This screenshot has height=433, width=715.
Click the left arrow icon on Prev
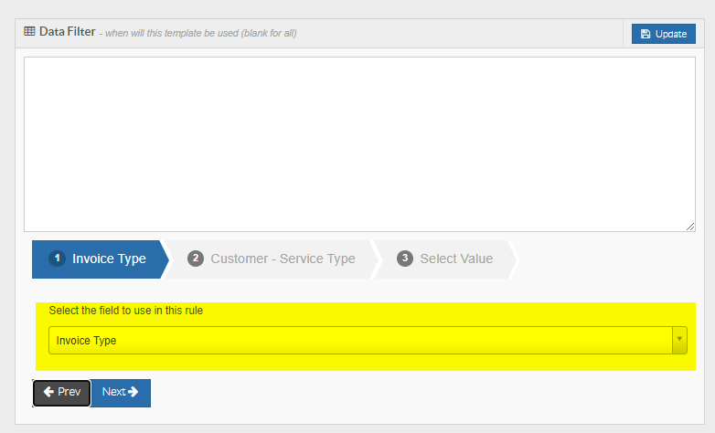tap(48, 392)
